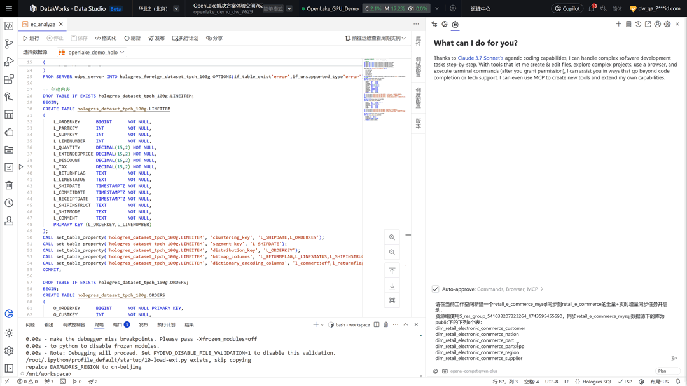Expand 前往运维查看周期实例 dropdown

point(376,38)
